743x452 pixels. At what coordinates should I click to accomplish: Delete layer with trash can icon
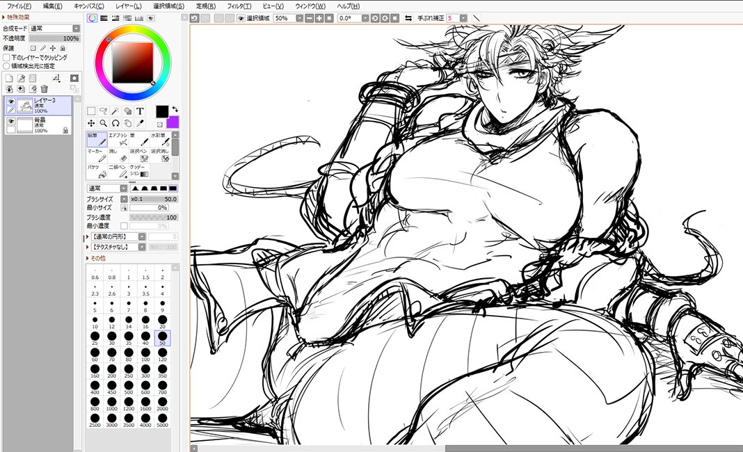click(x=45, y=88)
